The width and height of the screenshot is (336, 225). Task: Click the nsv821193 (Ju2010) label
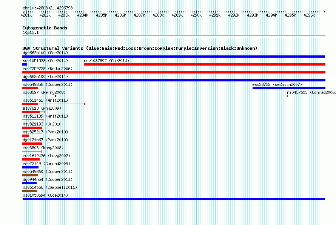pyautogui.click(x=43, y=124)
